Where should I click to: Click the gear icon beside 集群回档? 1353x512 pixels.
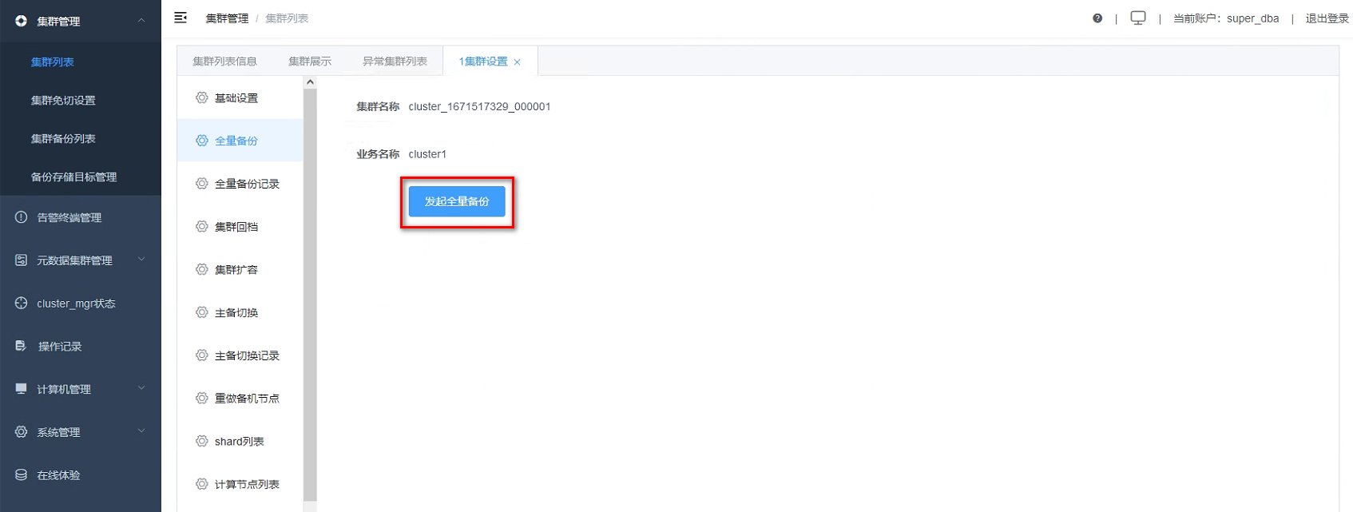202,227
